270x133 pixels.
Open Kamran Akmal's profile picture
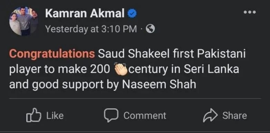click(x=24, y=21)
